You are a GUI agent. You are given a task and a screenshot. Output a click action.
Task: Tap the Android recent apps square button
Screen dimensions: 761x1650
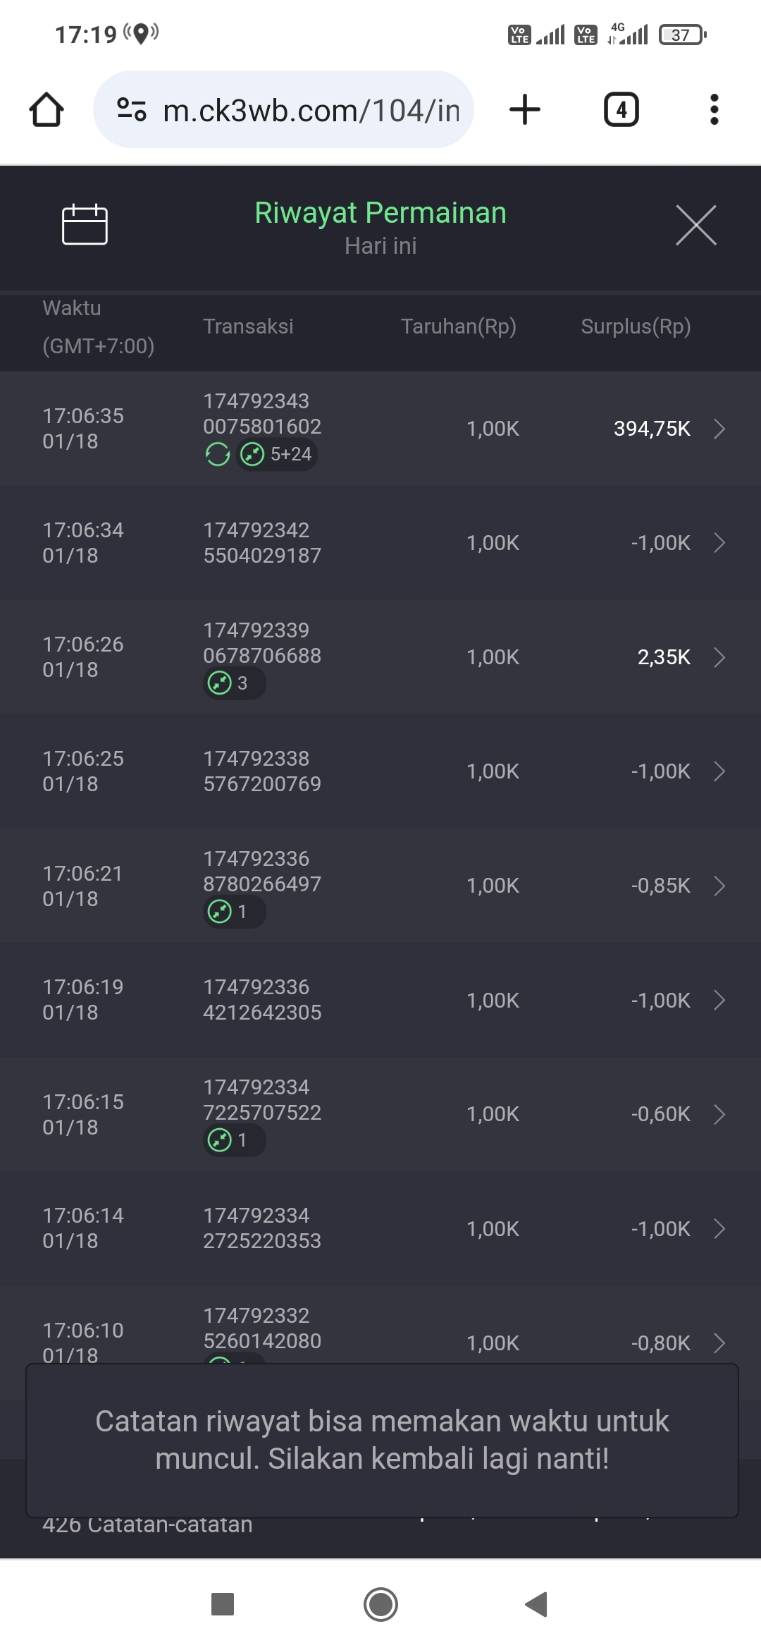tap(223, 1604)
